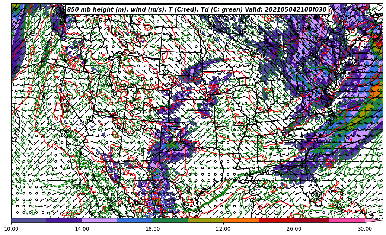
Task: Select the hot pink colorbar segment
Action: point(347,220)
